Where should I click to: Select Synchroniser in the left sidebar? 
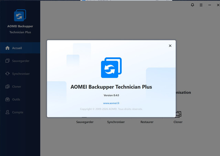[20, 74]
